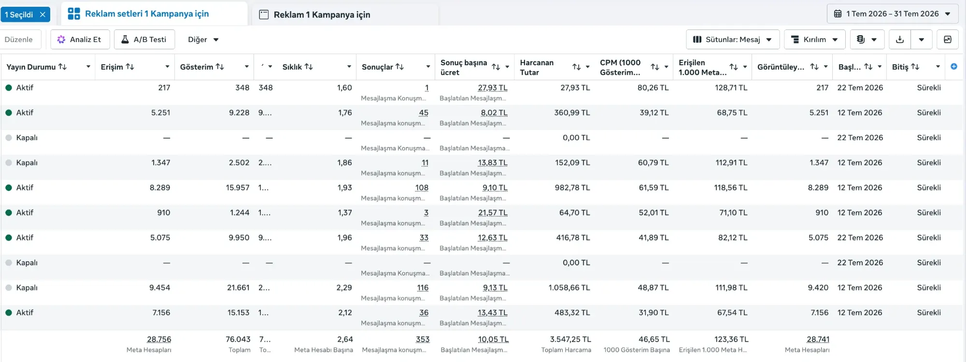966x362 pixels.
Task: Sort by Sonuç başına ücret arrows
Action: coord(496,67)
